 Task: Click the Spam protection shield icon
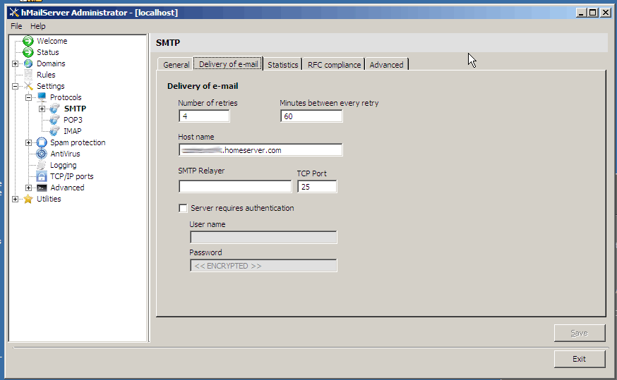(x=42, y=142)
